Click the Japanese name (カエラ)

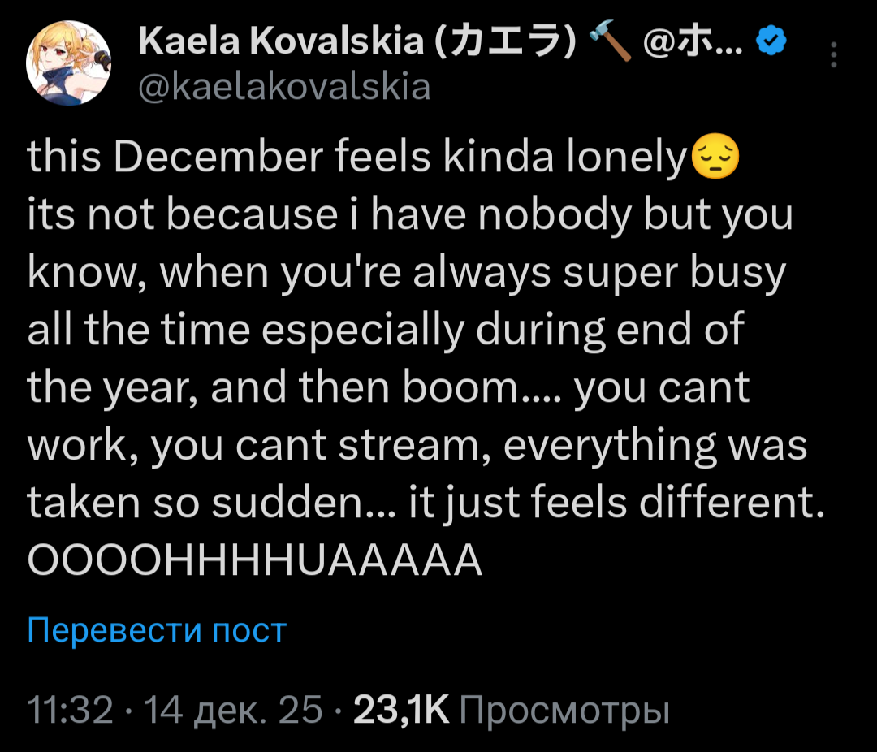(x=505, y=41)
